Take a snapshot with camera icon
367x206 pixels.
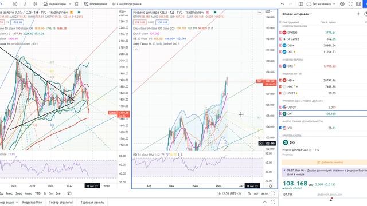tap(358, 4)
